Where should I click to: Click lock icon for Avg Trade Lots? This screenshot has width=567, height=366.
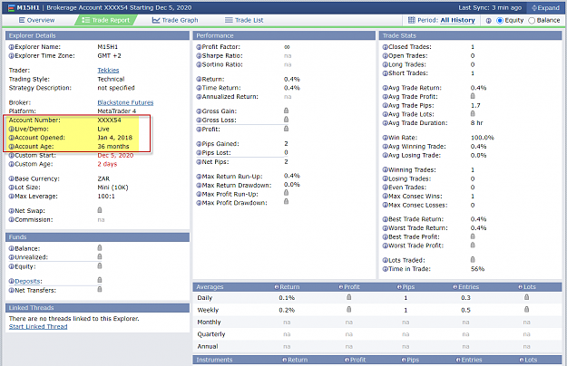point(473,114)
